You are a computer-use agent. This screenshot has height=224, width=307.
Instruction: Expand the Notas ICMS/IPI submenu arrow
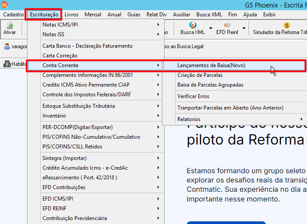(x=158, y=25)
